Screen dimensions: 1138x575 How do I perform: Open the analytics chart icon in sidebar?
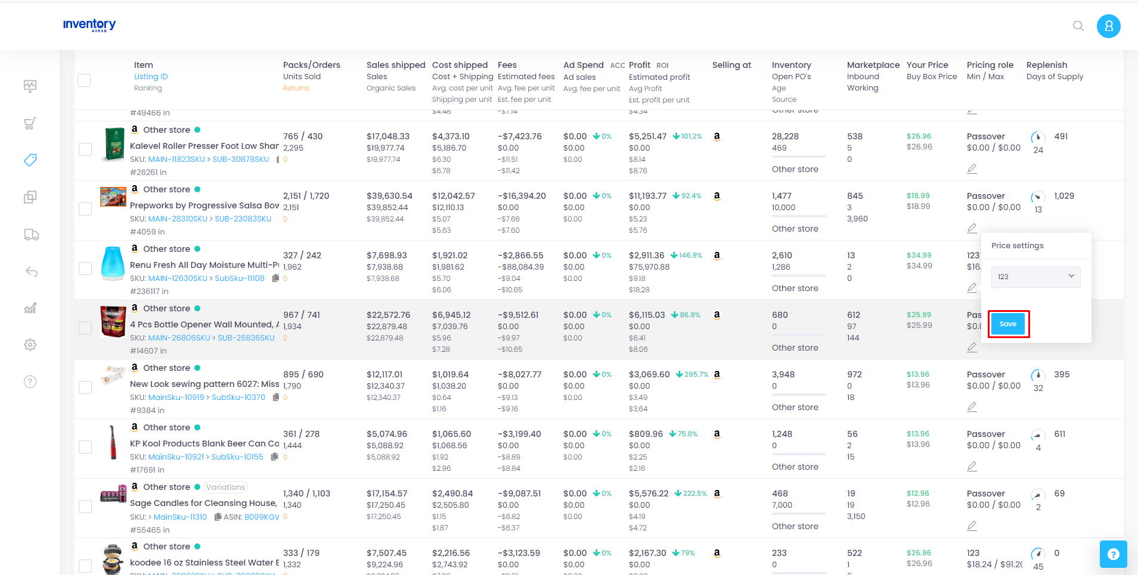tap(30, 308)
